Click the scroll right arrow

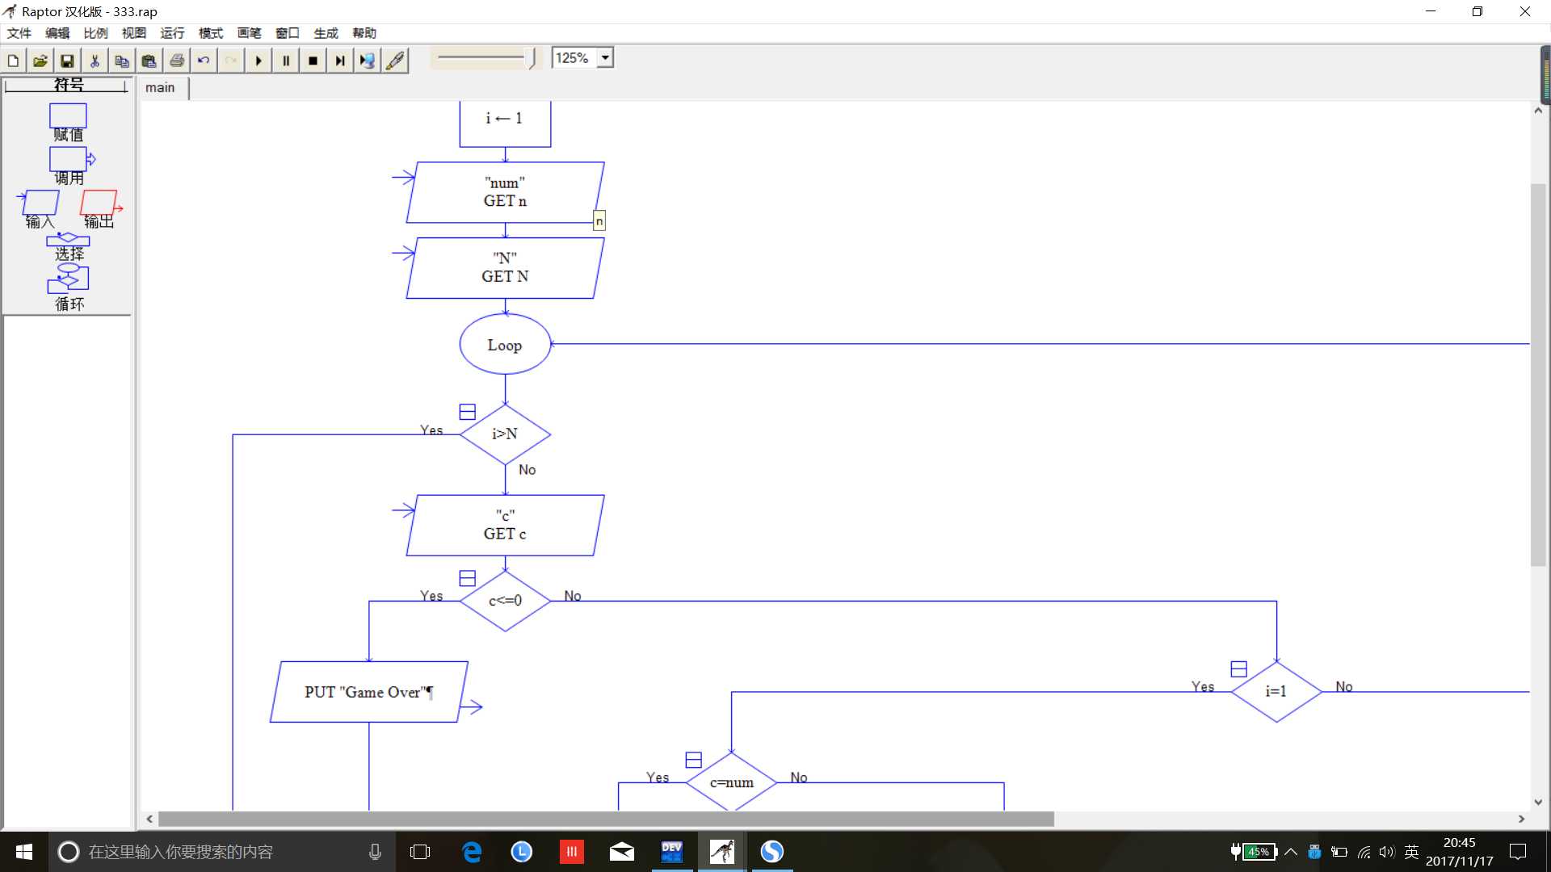click(x=1521, y=819)
